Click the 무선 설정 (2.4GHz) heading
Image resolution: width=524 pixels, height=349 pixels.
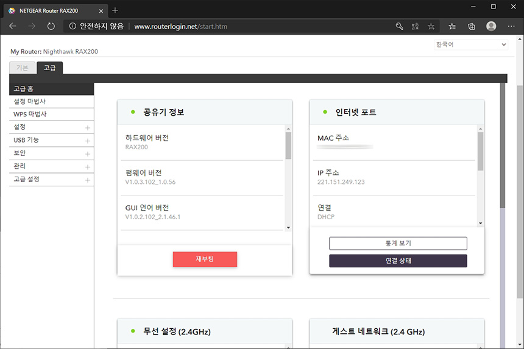tap(177, 331)
